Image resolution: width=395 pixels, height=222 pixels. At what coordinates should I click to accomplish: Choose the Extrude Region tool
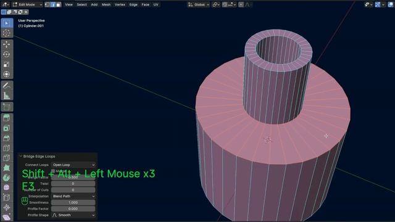click(x=7, y=118)
